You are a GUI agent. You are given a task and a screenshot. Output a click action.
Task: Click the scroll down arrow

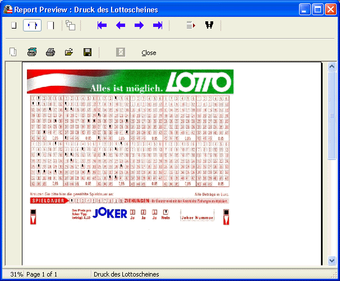pyautogui.click(x=332, y=260)
